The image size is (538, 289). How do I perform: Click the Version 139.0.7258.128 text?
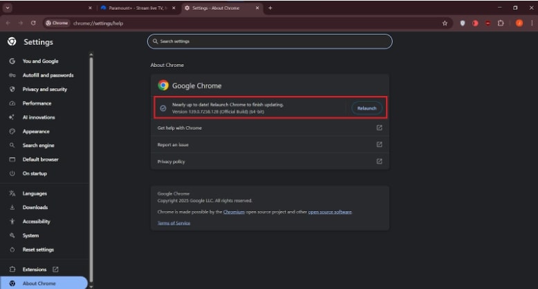point(218,112)
